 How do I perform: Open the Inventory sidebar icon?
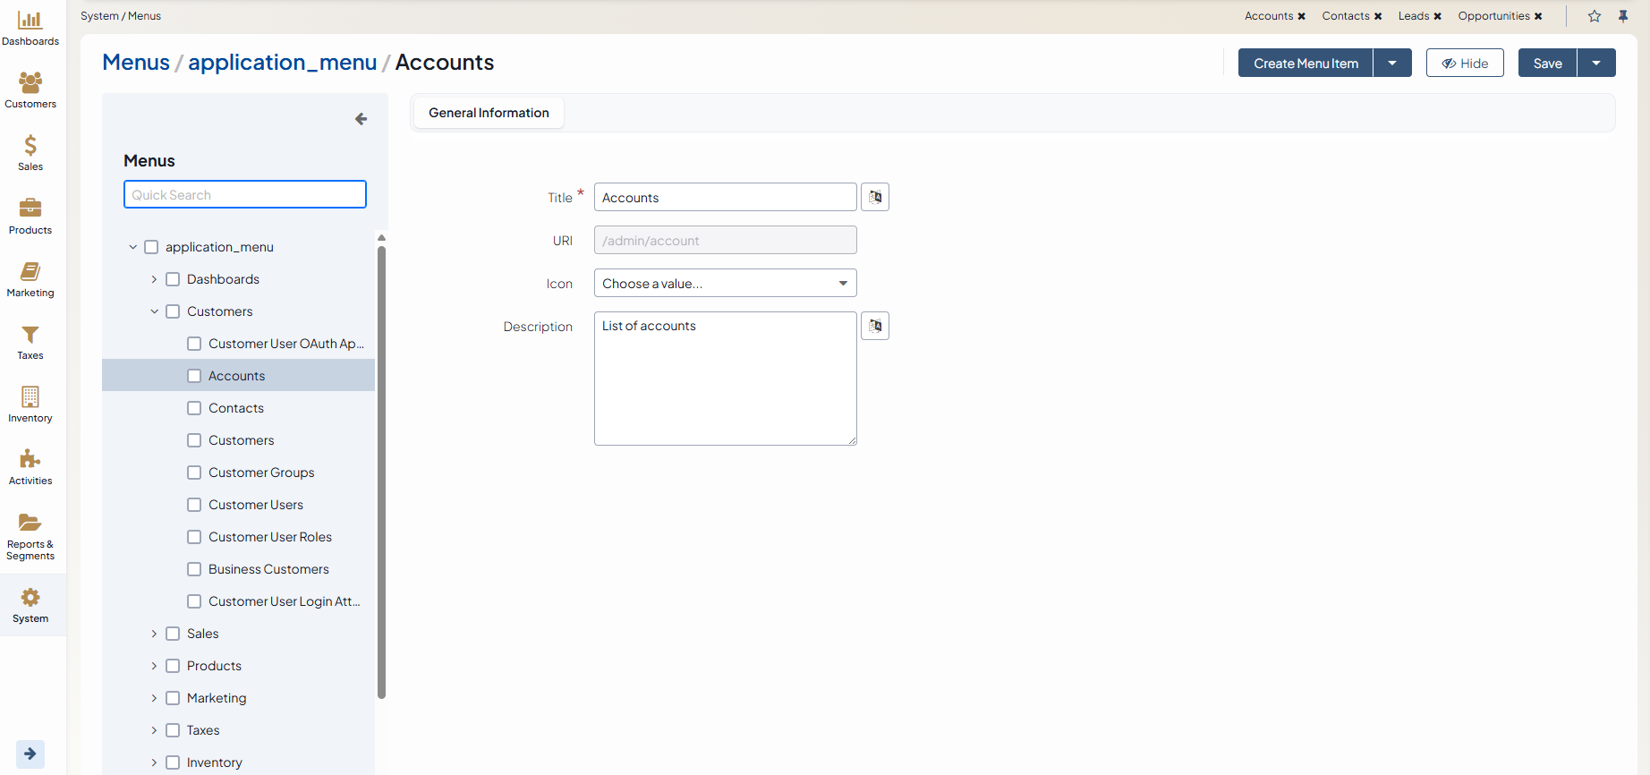pos(30,396)
